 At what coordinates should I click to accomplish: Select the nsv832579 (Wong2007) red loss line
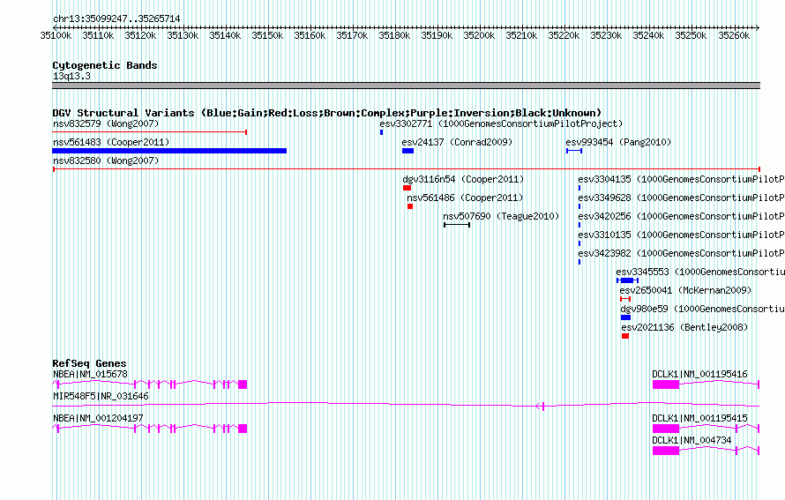click(150, 132)
